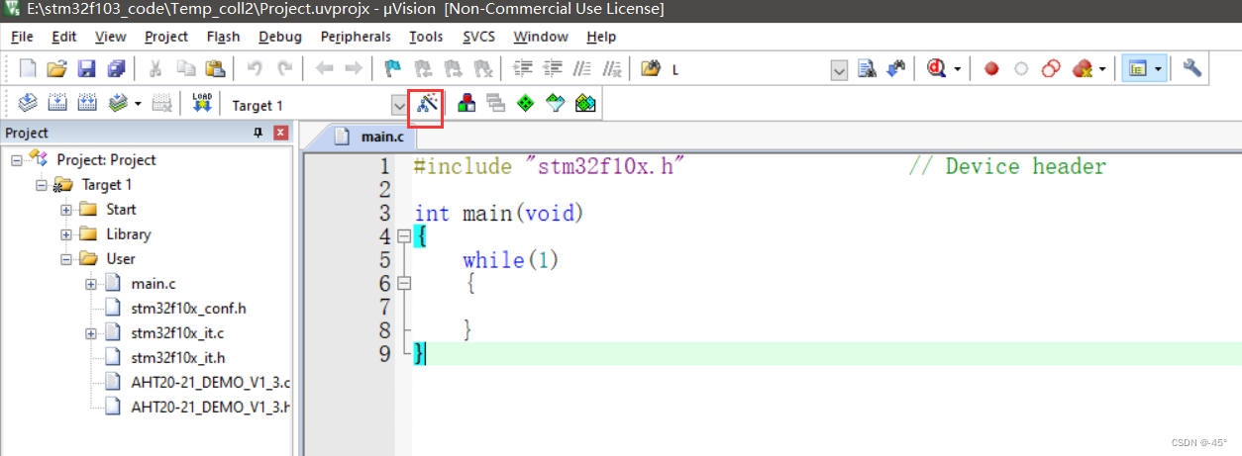Collapse code fold marker at line 4
This screenshot has width=1242, height=456.
pos(403,236)
